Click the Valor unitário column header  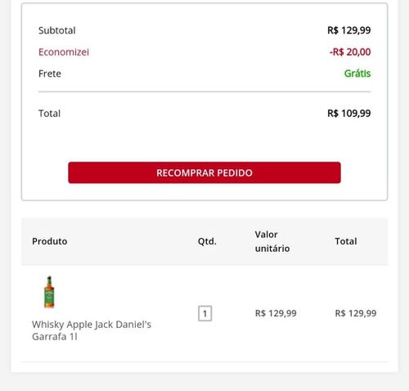click(x=272, y=241)
